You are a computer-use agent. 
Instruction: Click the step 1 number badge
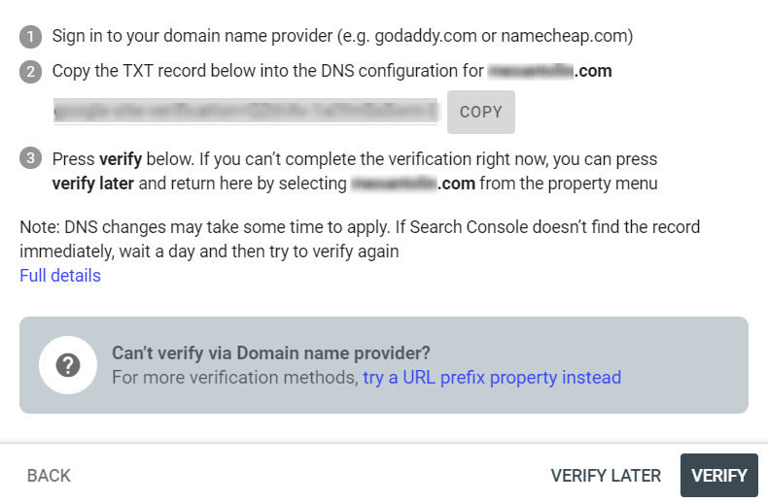click(x=30, y=37)
